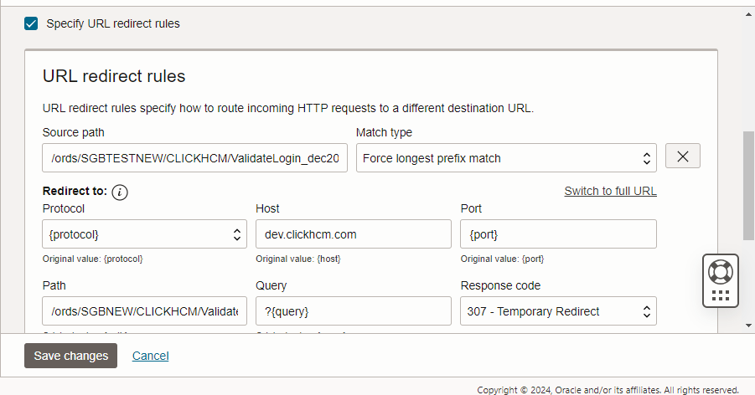Image resolution: width=755 pixels, height=395 pixels.
Task: Open the Response code dropdown
Action: tap(558, 311)
